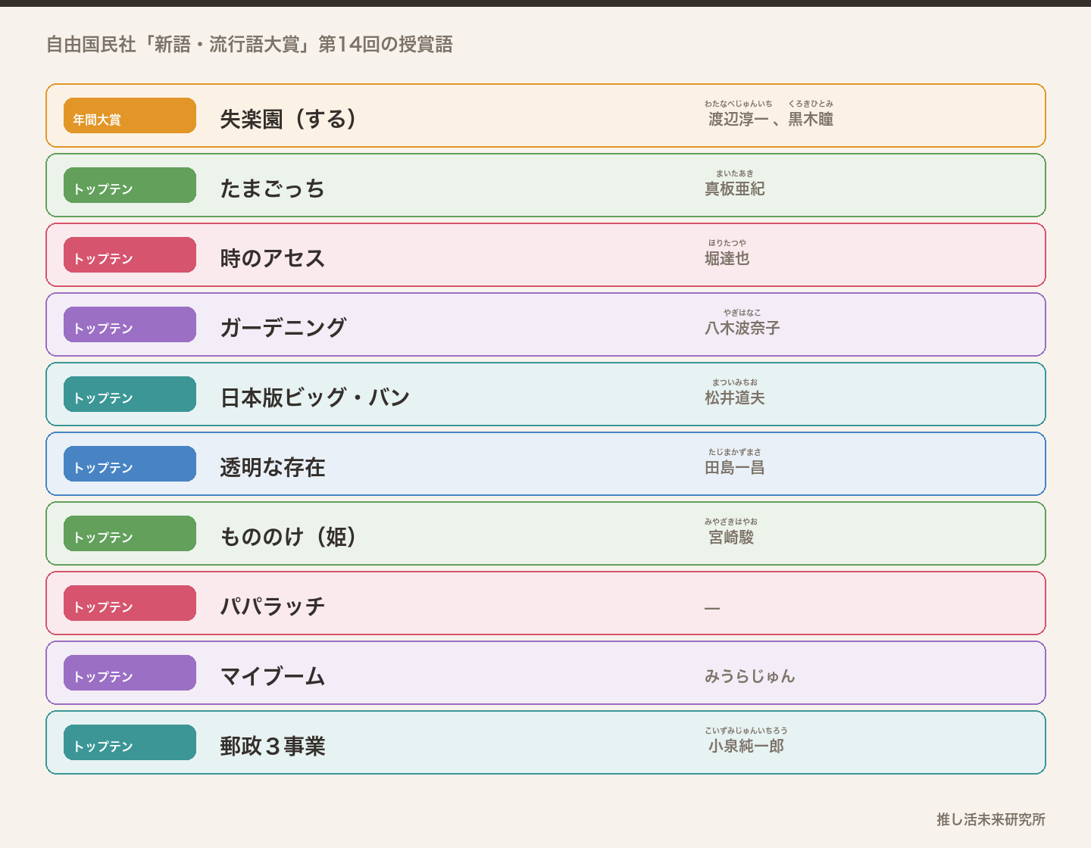The height and width of the screenshot is (848, 1091).
Task: Select the 透明な存在 title
Action: (272, 467)
